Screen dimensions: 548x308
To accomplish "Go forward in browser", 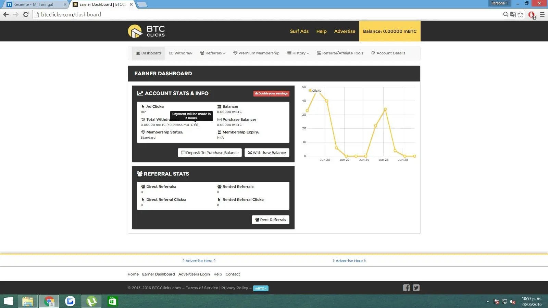I will pos(16,14).
